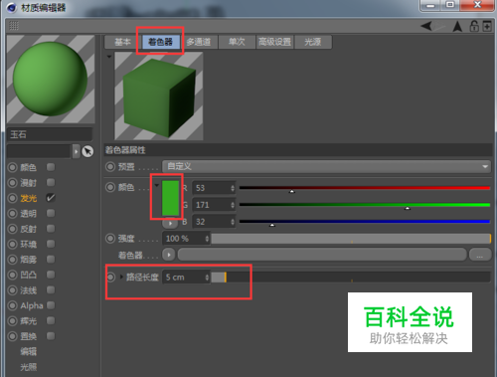Click the 路径长度 stepper arrows
The width and height of the screenshot is (497, 377).
pyautogui.click(x=207, y=278)
